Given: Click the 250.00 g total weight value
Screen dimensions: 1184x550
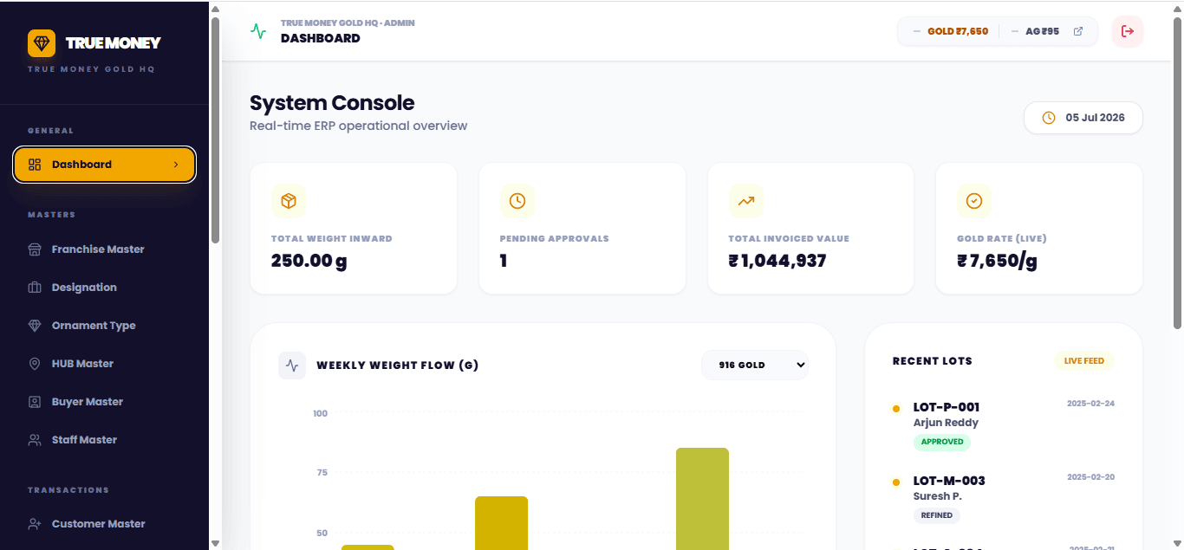Looking at the screenshot, I should tap(309, 261).
